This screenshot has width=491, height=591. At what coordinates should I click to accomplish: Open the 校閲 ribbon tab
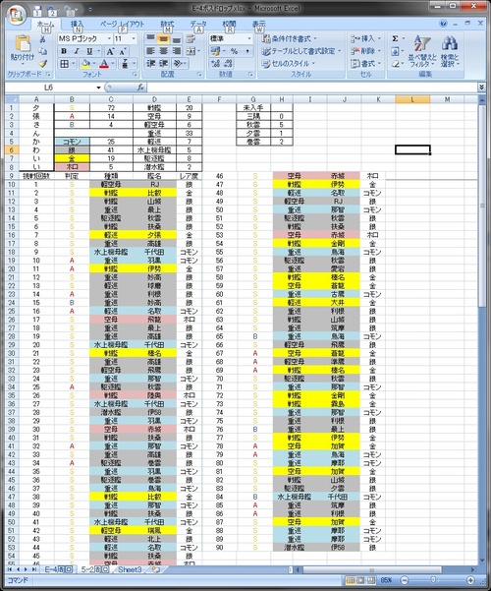[229, 25]
